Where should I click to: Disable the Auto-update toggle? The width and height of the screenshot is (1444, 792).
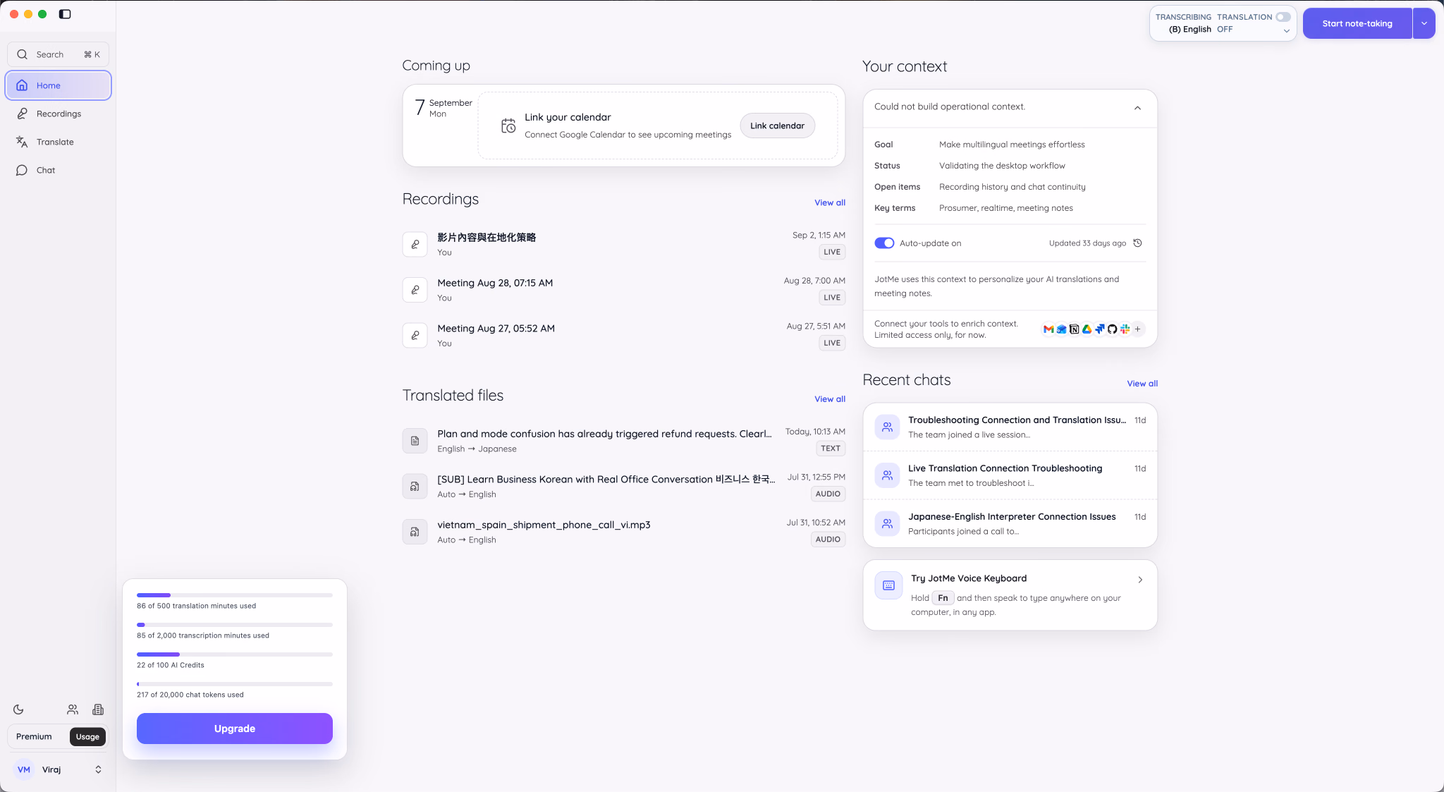pos(884,243)
